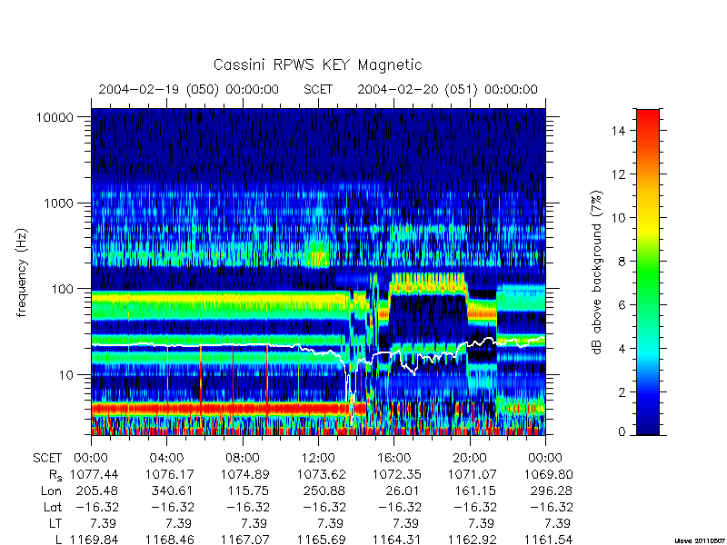This screenshot has height=545, width=727.
Task: Click the Rs value 1072.35
Action: coord(397,474)
